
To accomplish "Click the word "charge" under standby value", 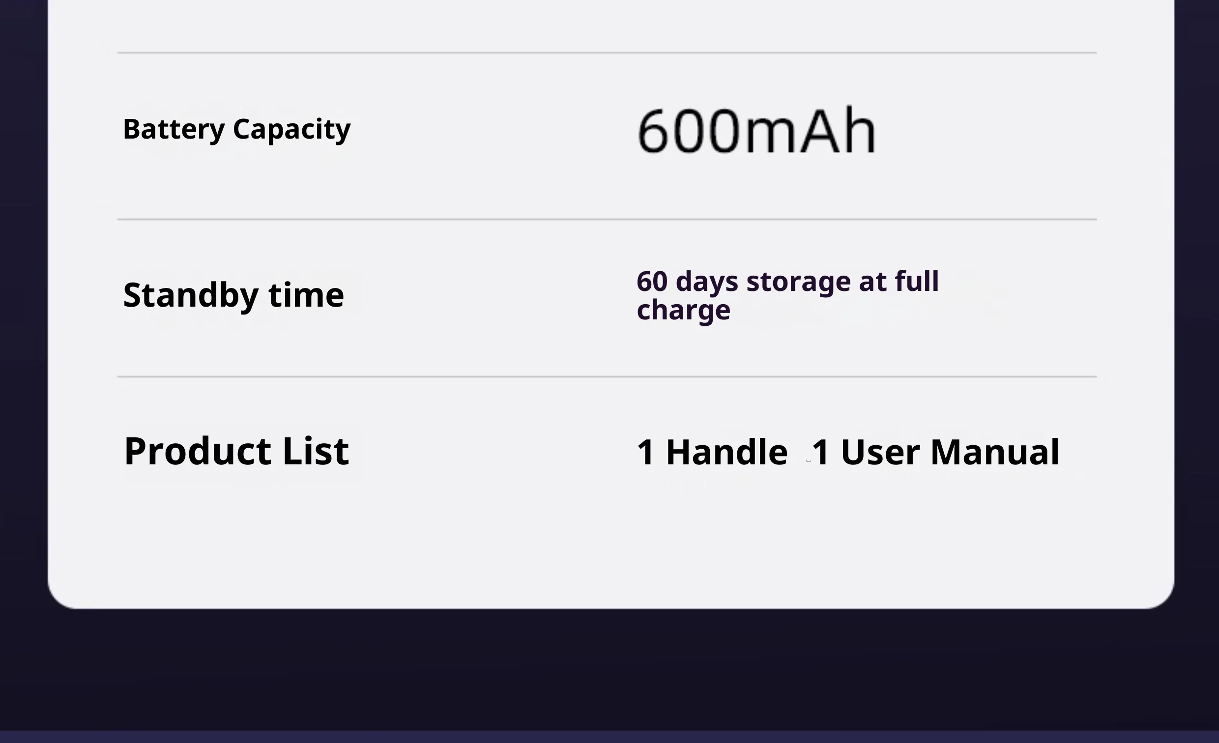I will click(683, 311).
